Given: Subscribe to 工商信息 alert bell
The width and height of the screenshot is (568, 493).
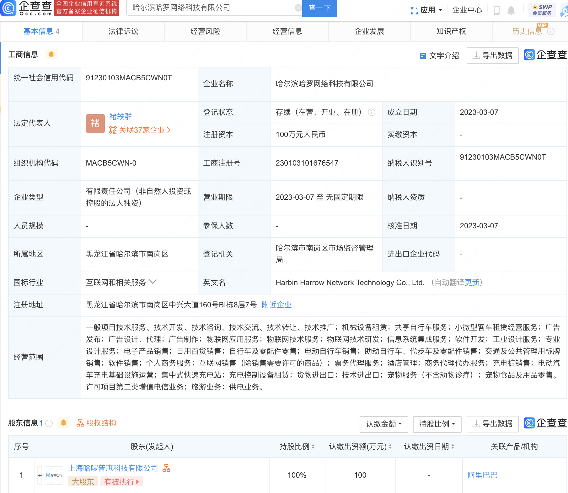Looking at the screenshot, I should point(51,54).
